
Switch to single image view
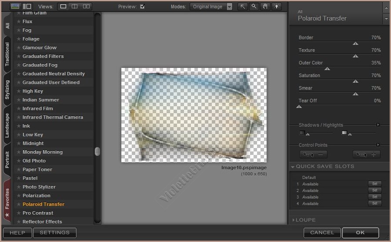pyautogui.click(x=63, y=7)
